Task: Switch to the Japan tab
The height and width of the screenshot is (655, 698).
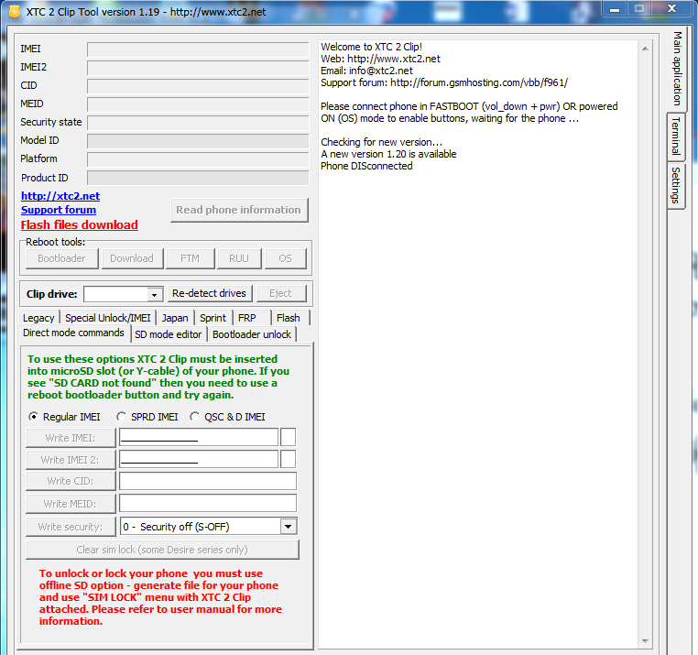Action: pos(175,318)
